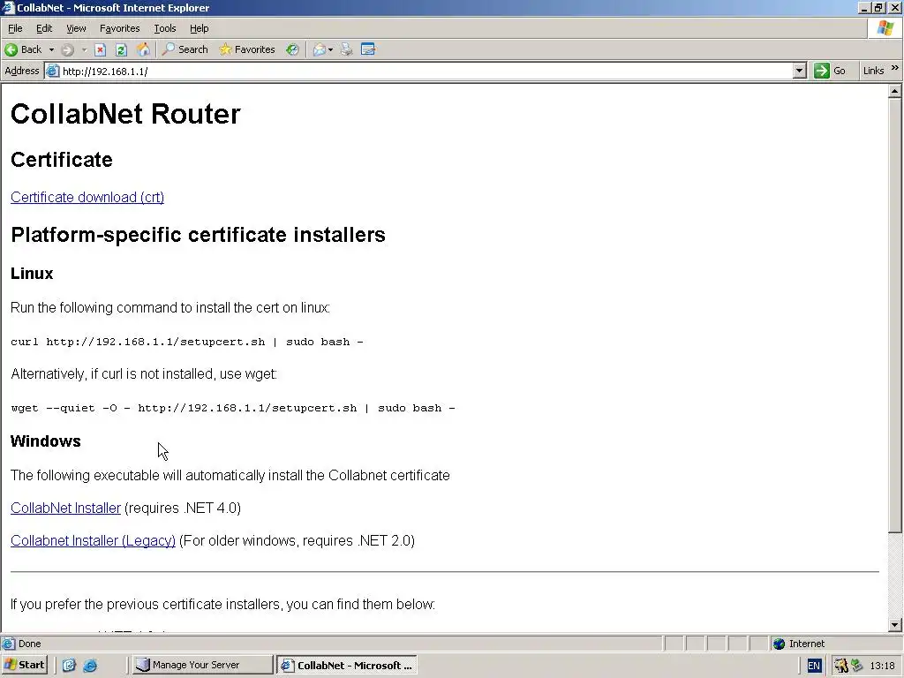
Task: Click the scrollbar up arrow
Action: tap(894, 91)
